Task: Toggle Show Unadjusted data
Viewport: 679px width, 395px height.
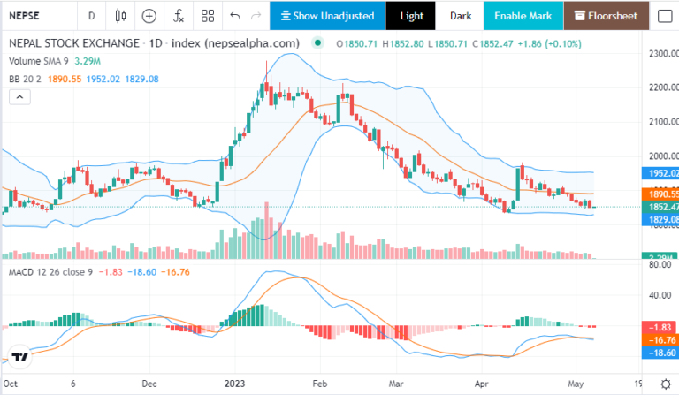Action: coord(327,16)
